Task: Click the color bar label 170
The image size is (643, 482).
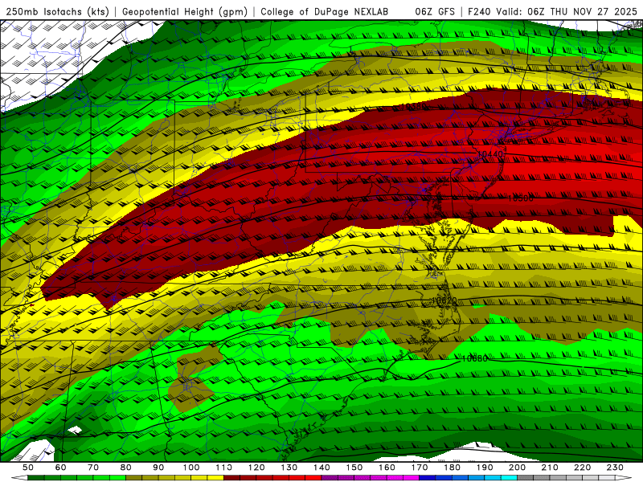Action: (x=420, y=468)
